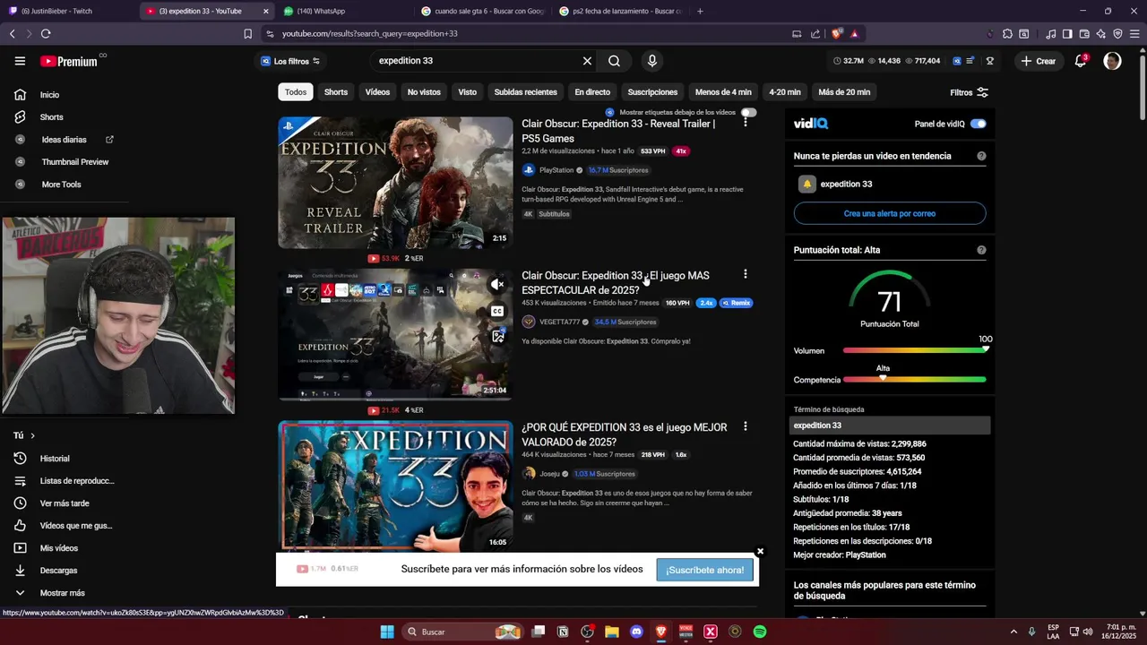Viewport: 1147px width, 645px height.
Task: Open the Thumbnail Preview sidebar link
Action: pos(74,162)
